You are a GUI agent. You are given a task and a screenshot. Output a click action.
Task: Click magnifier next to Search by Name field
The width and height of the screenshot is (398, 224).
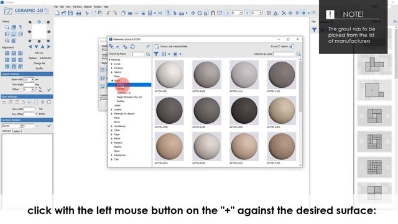coord(148,54)
